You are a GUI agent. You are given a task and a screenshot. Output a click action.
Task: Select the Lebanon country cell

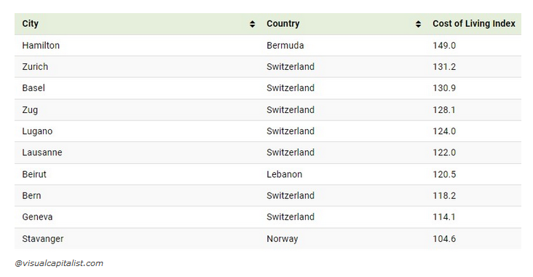click(284, 174)
